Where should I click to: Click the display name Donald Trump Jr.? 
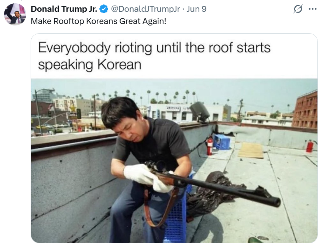64,9
